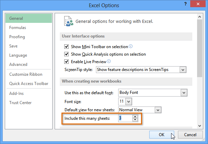Disable Enable Live Preview checkbox
This screenshot has width=208, height=144.
(67, 62)
